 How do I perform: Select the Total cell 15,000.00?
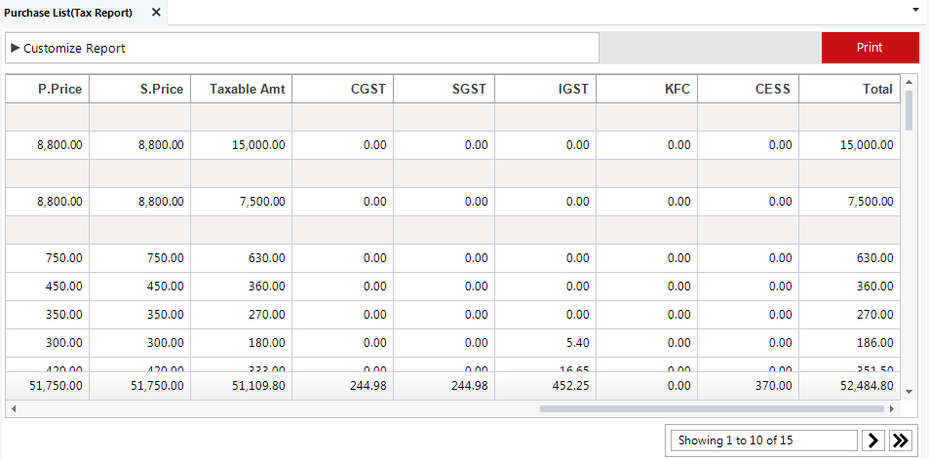tap(849, 145)
